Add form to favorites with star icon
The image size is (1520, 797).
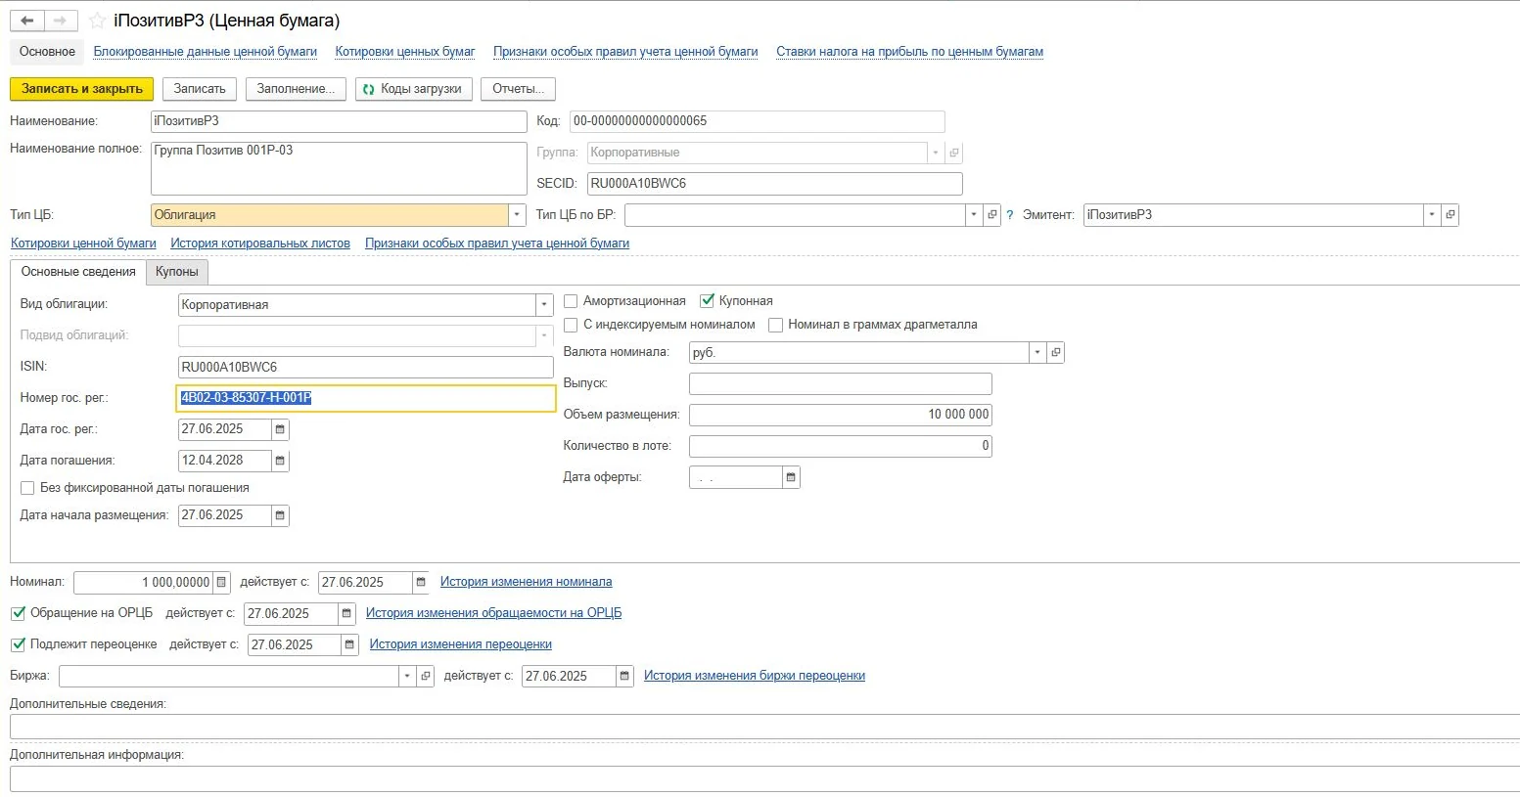[x=97, y=21]
